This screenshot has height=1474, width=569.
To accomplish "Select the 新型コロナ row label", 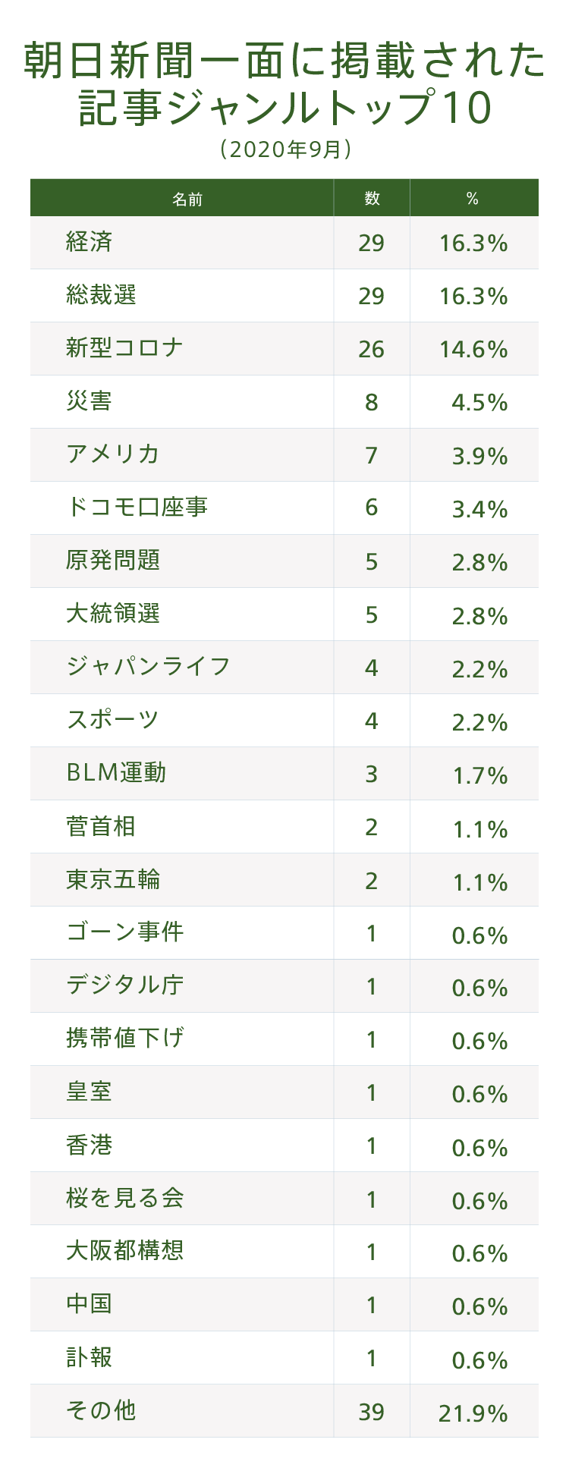I will click(124, 348).
